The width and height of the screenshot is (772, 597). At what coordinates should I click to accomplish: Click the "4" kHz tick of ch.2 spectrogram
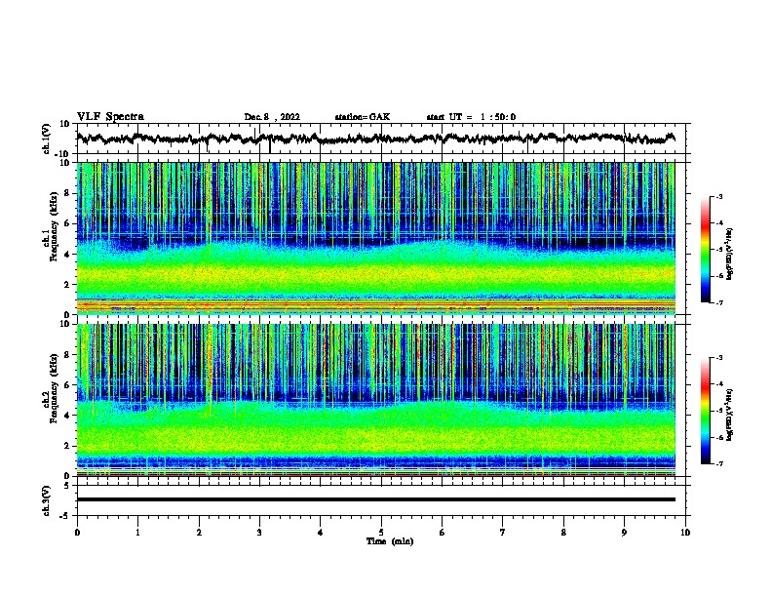[x=67, y=416]
